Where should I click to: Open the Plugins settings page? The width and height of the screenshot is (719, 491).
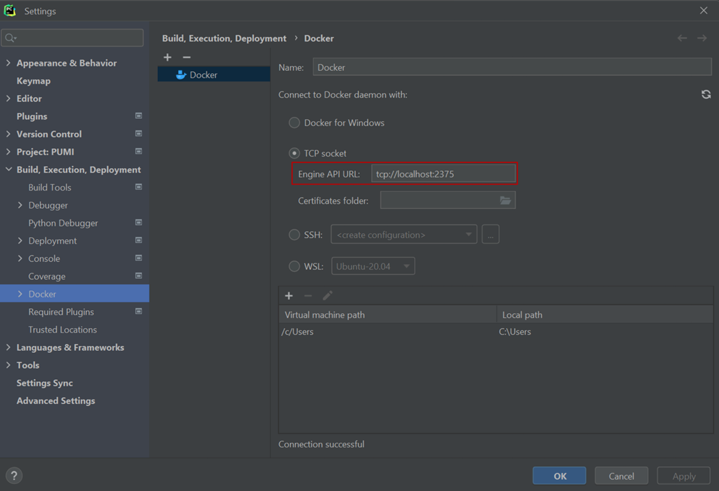point(32,116)
